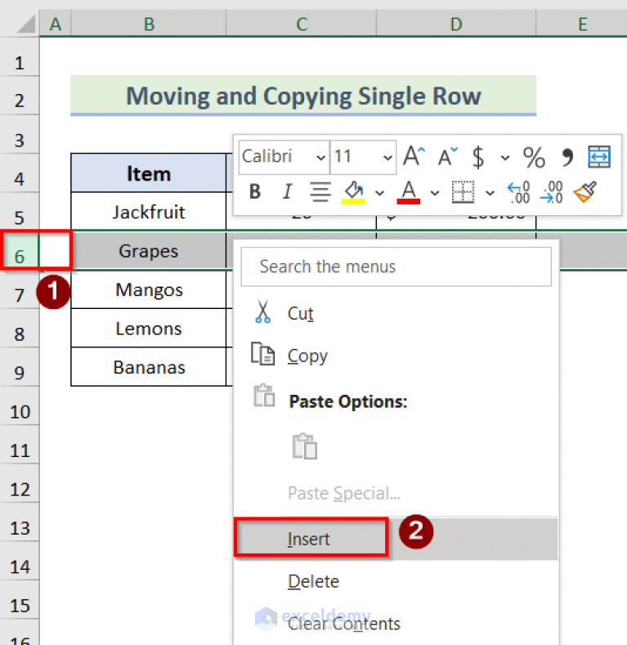Click the Format Painter brush icon
The width and height of the screenshot is (627, 645).
point(584,192)
